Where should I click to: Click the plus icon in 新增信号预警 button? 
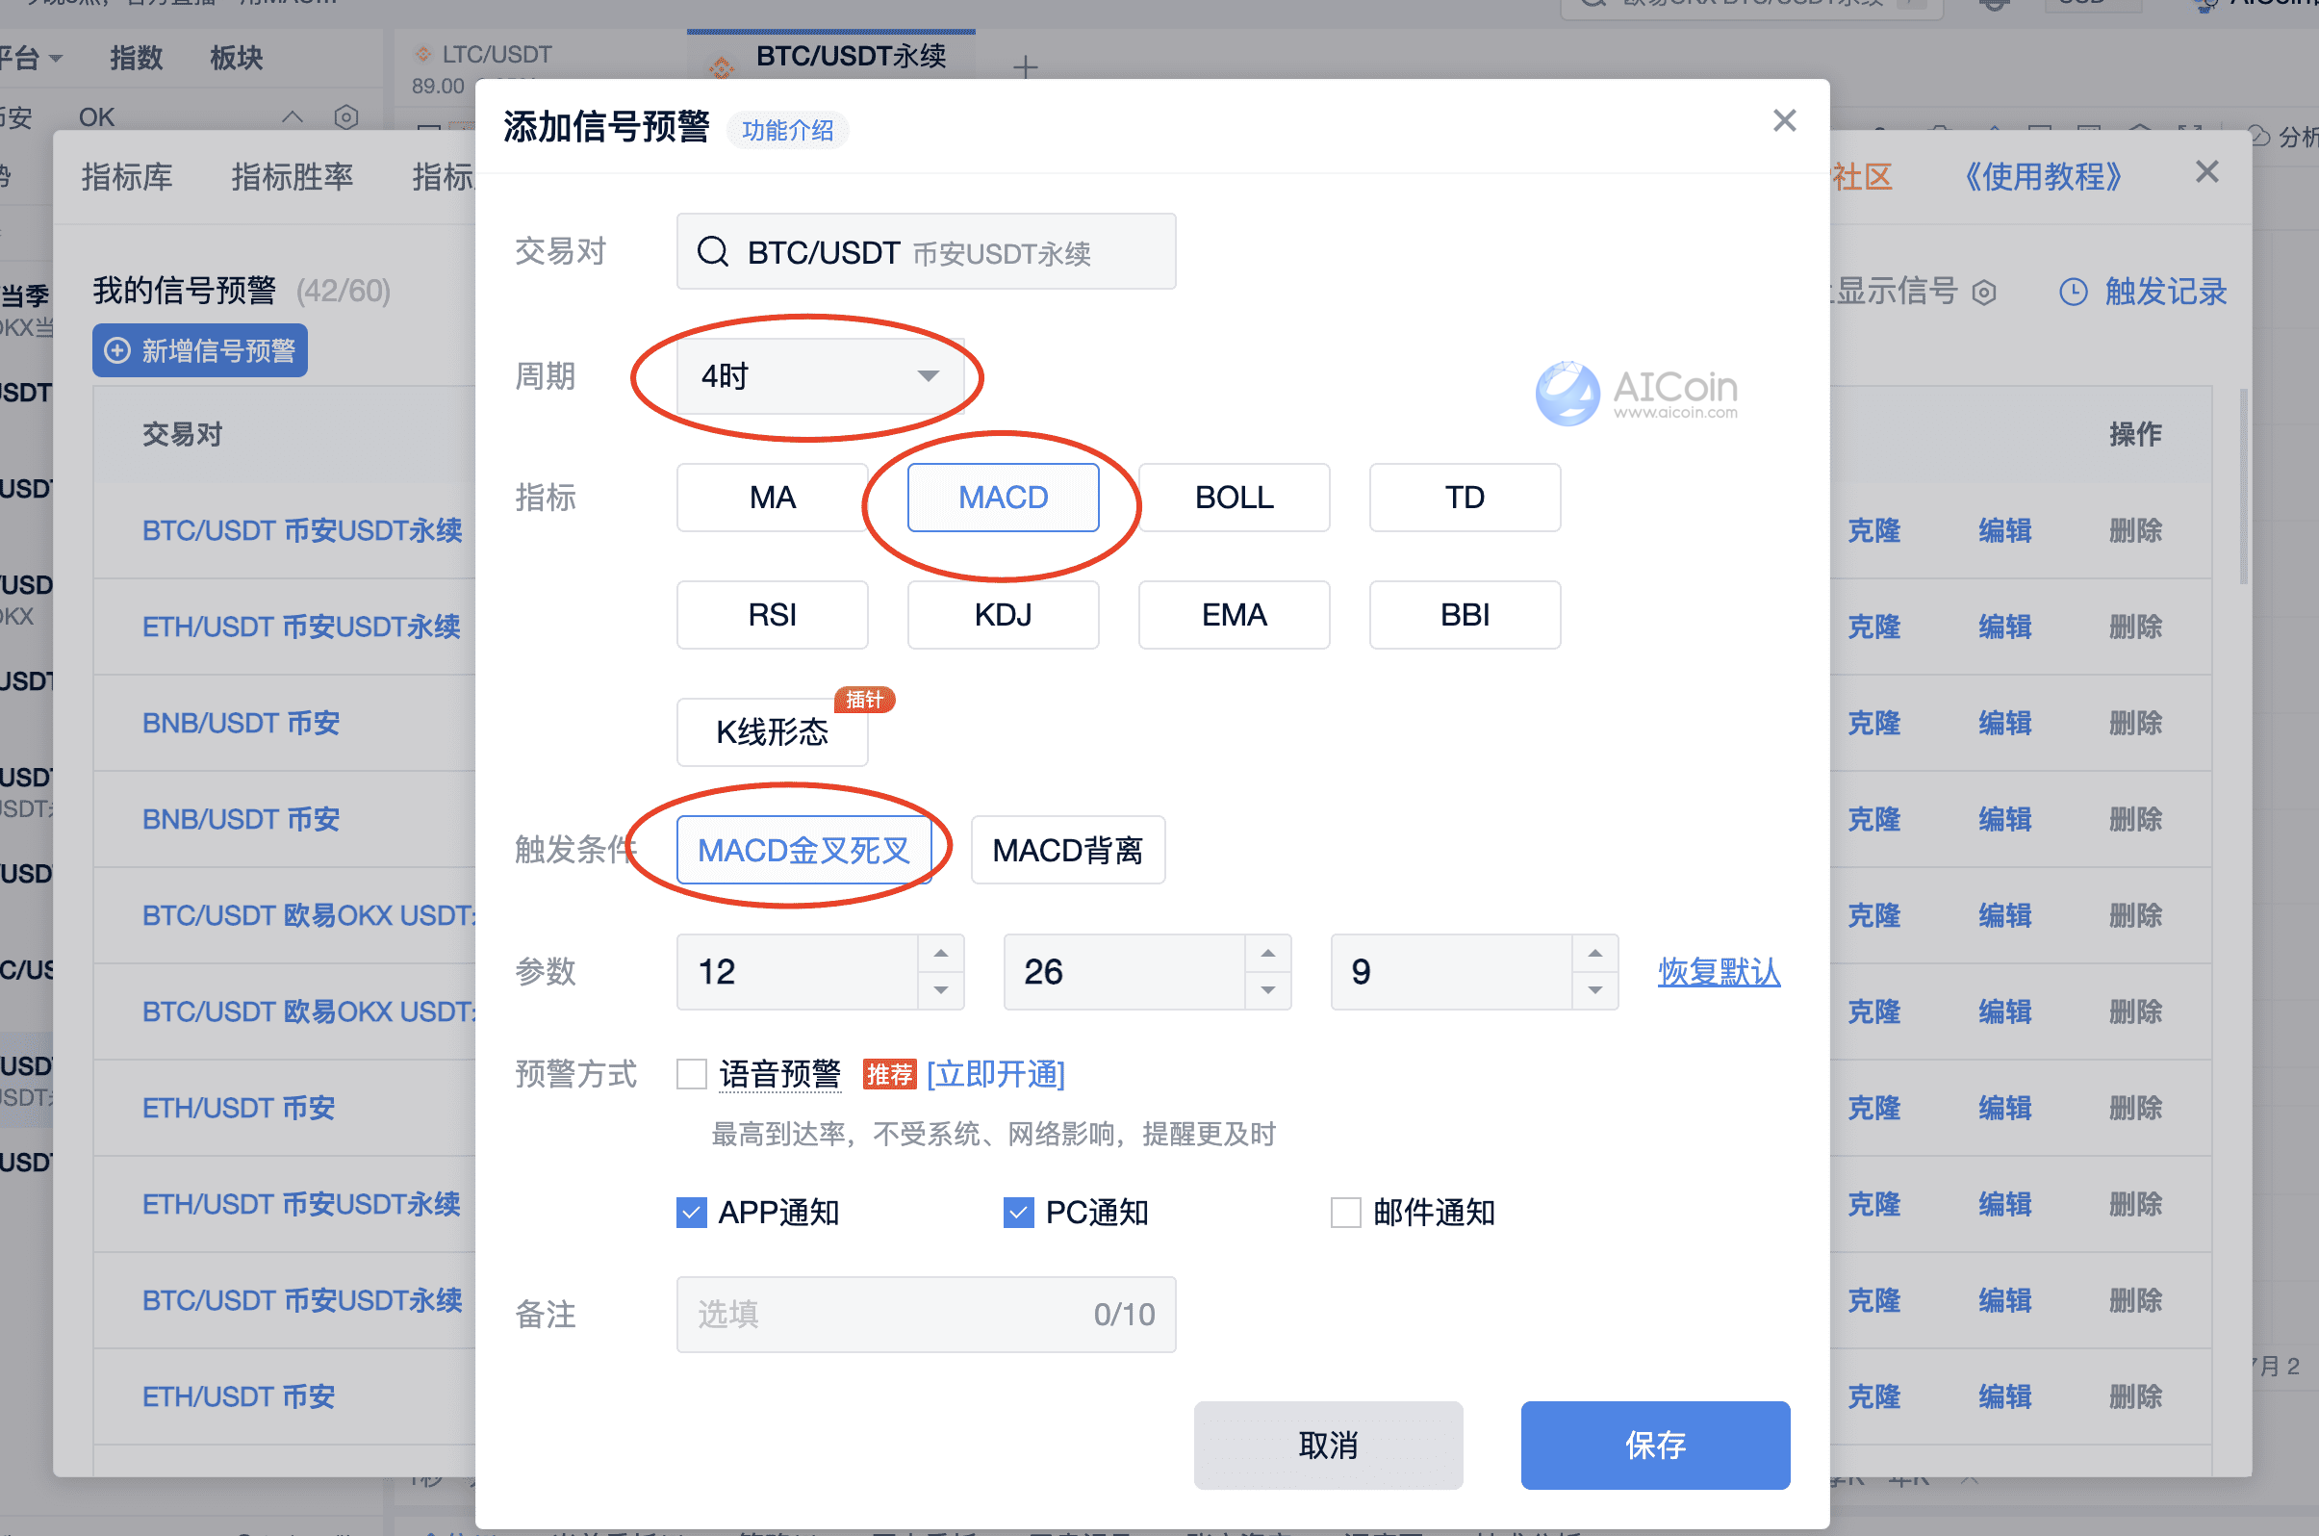point(117,350)
